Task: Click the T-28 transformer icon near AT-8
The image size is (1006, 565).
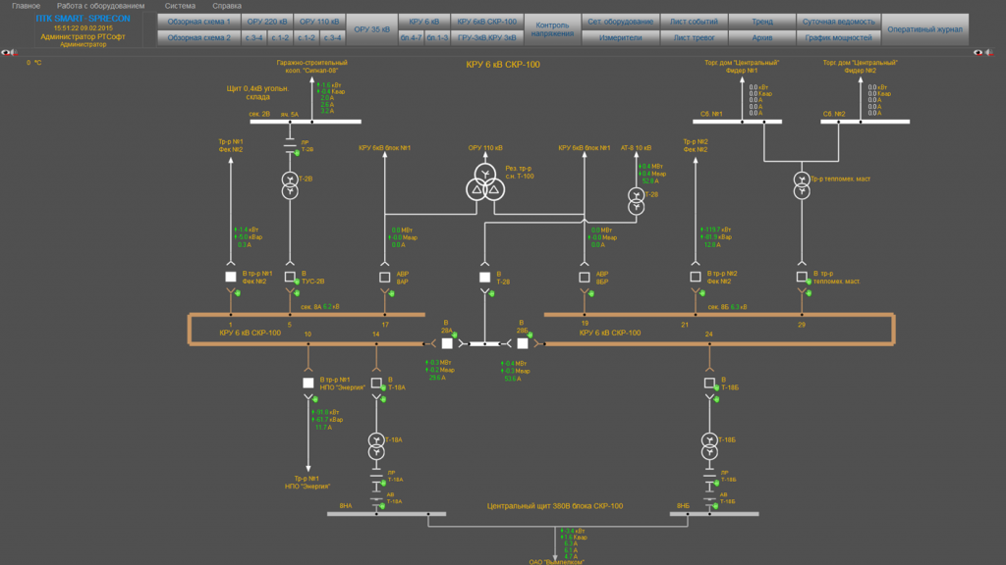Action: [636, 200]
